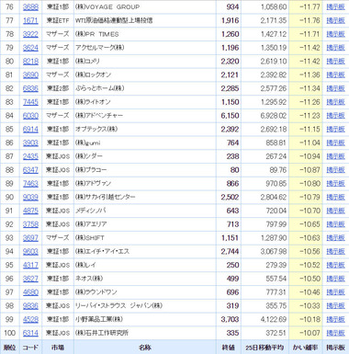This screenshot has height=354, width=349.
Task: Open stock code 4317 link
Action: (x=30, y=265)
